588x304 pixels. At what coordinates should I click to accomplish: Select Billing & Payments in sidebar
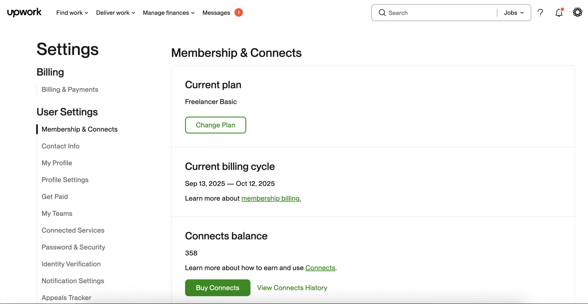point(70,89)
